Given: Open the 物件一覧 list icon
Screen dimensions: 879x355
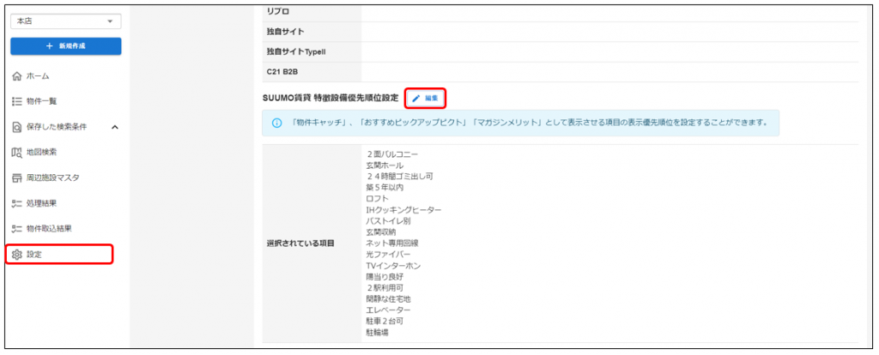Looking at the screenshot, I should click(x=17, y=101).
